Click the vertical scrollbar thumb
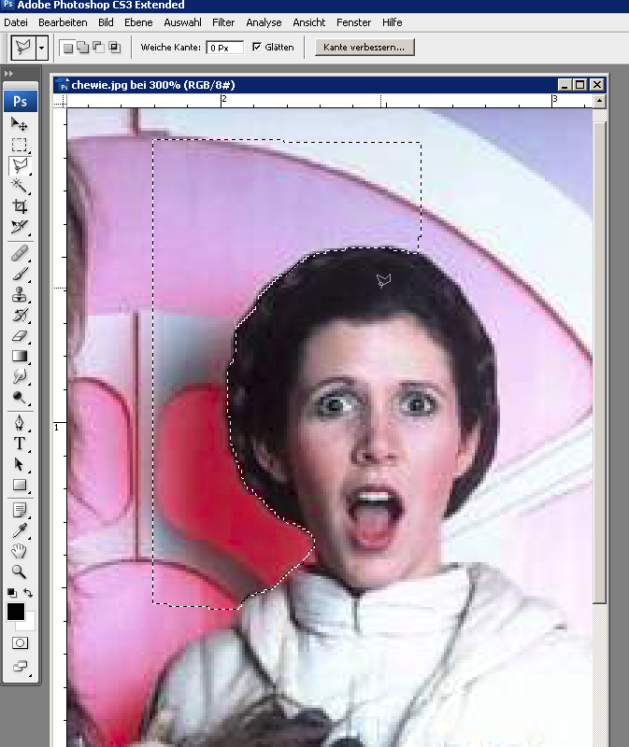This screenshot has height=747, width=629. [x=599, y=363]
